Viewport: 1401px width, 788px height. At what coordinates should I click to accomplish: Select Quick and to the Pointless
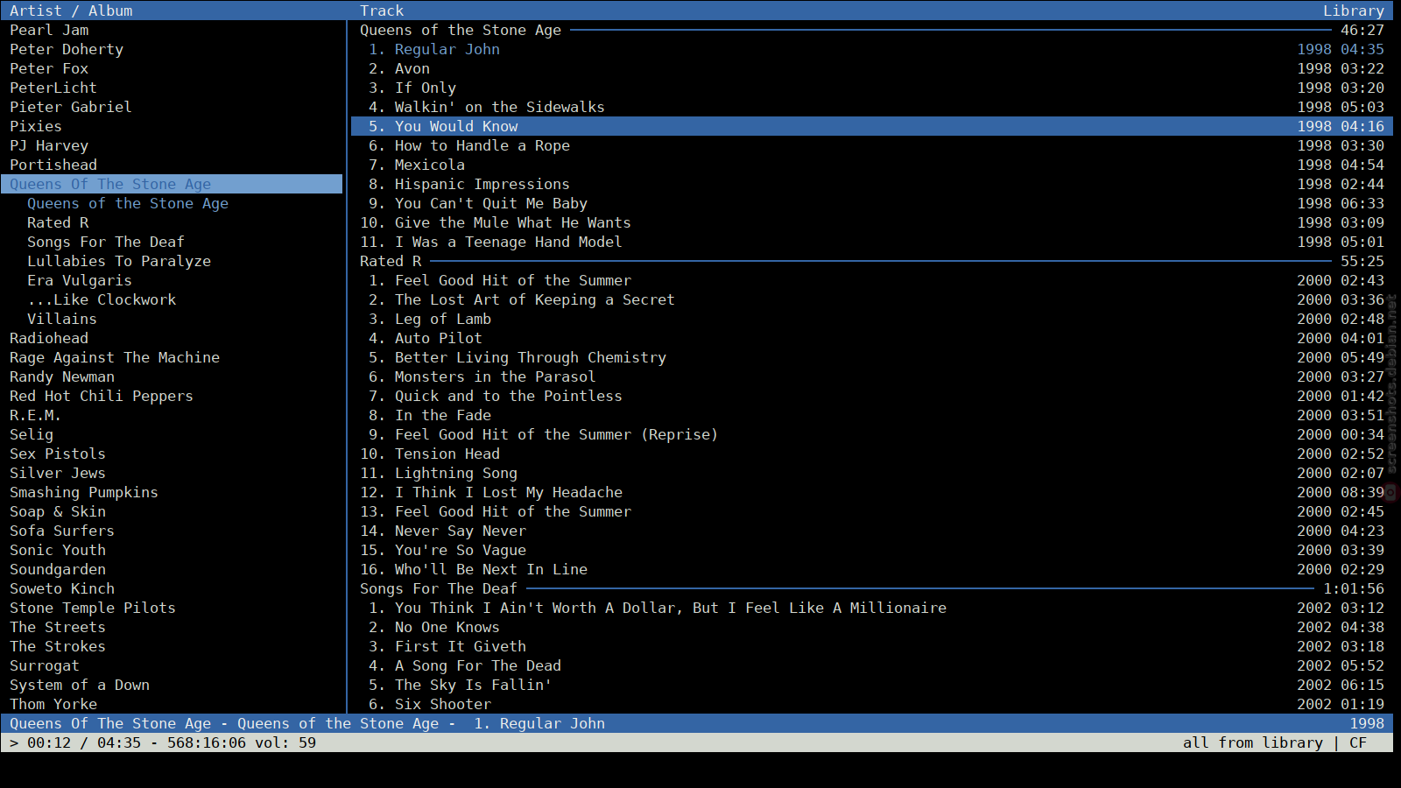pyautogui.click(x=872, y=396)
